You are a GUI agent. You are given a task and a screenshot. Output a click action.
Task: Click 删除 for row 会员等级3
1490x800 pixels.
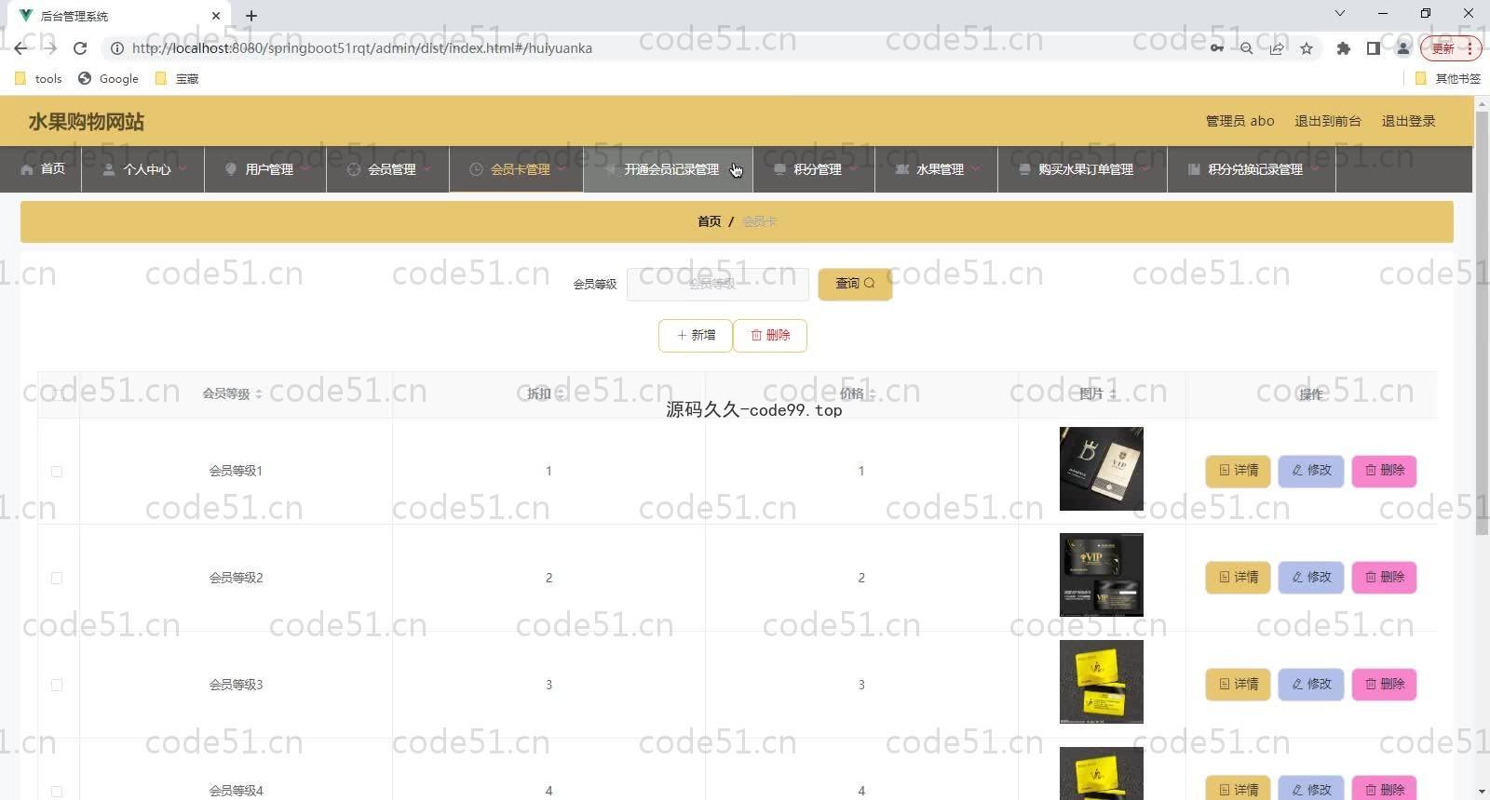(1384, 685)
